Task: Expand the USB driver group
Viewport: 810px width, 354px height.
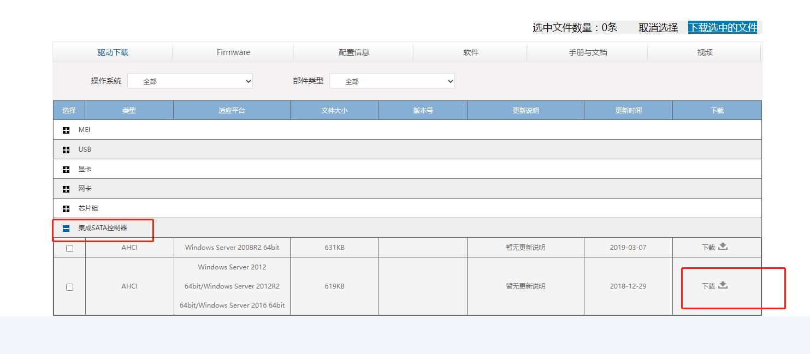Action: [66, 150]
